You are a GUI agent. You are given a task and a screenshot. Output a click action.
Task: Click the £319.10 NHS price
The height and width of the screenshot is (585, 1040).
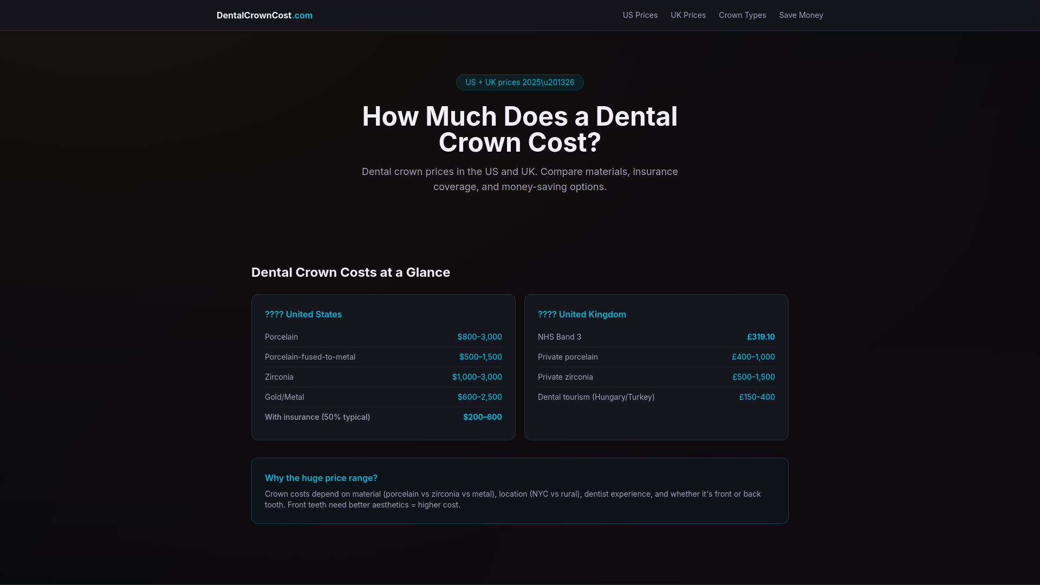760,337
